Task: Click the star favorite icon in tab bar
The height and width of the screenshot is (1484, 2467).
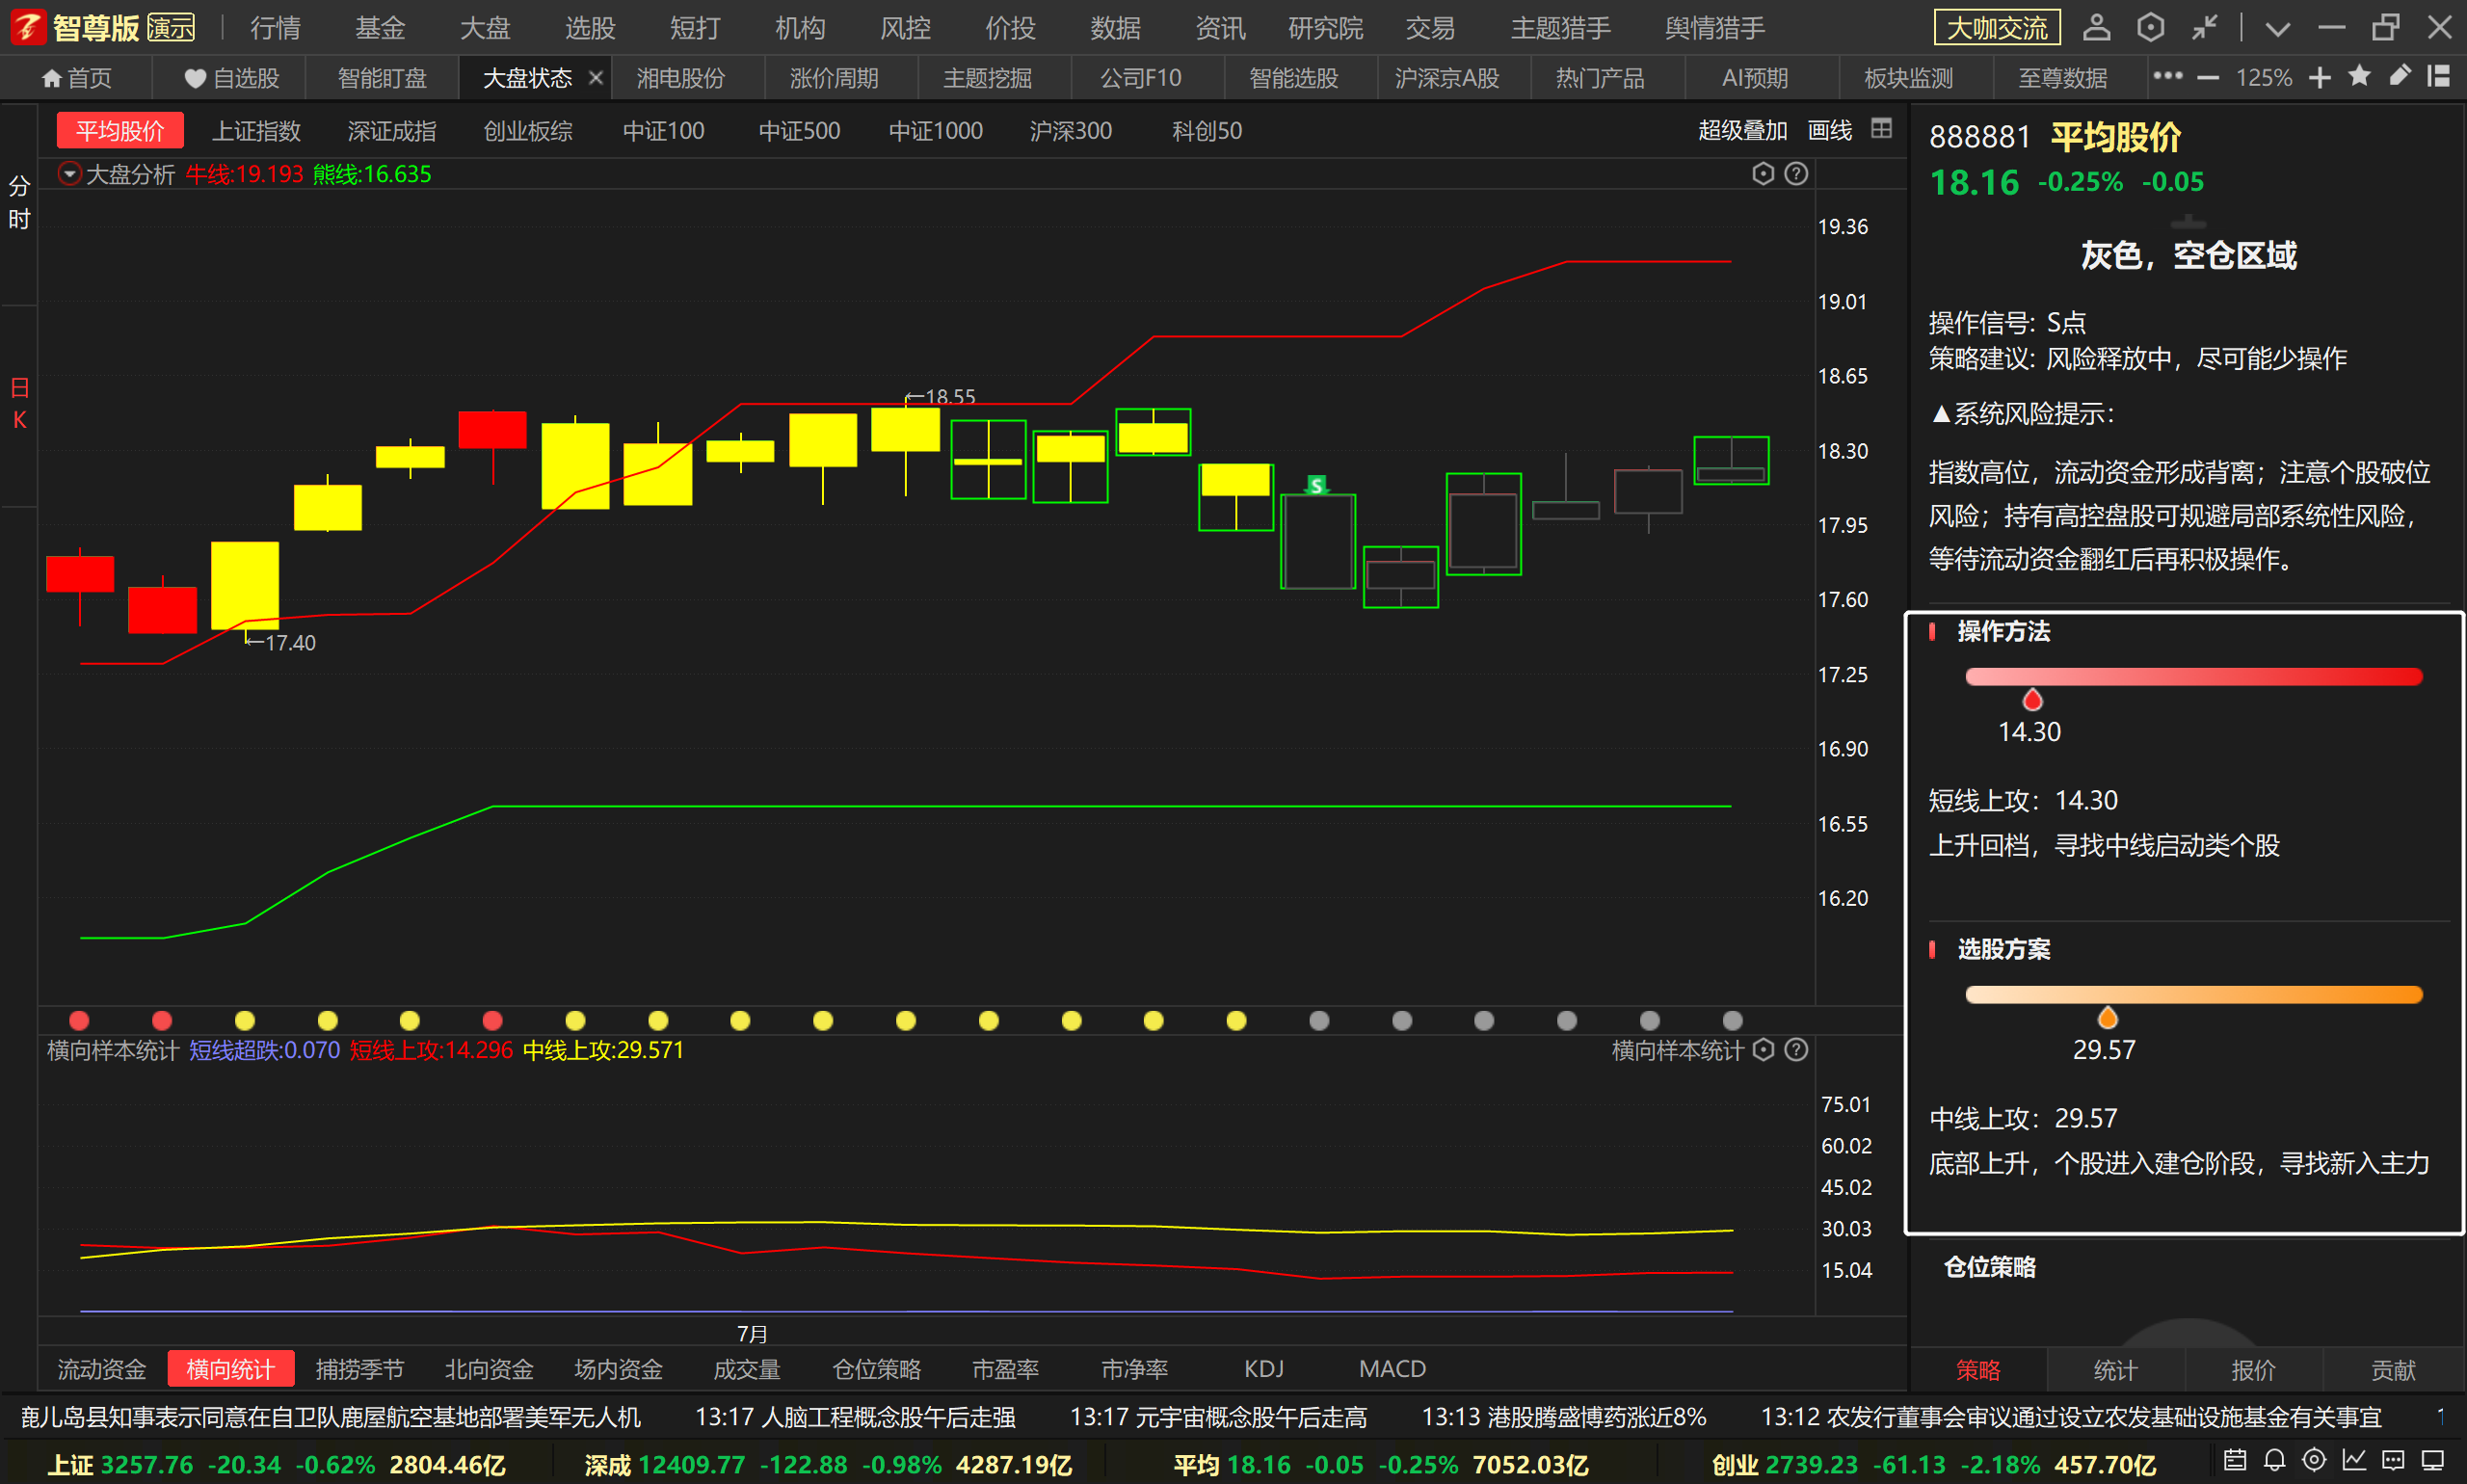Action: click(2359, 76)
